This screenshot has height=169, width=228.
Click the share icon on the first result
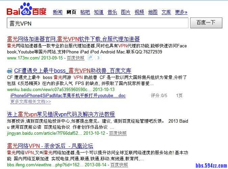(91, 58)
